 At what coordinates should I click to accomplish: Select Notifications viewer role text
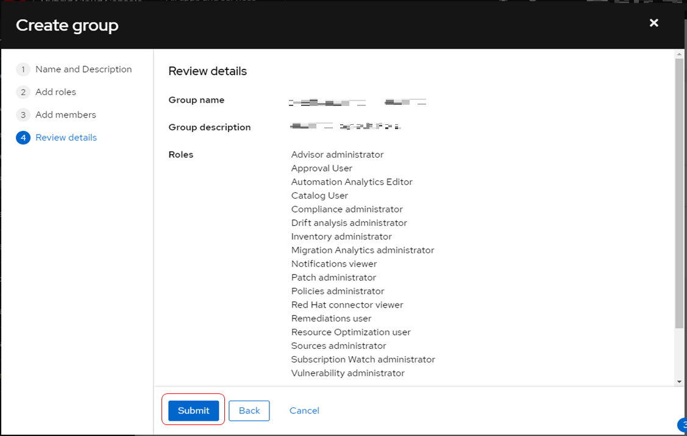click(x=334, y=264)
